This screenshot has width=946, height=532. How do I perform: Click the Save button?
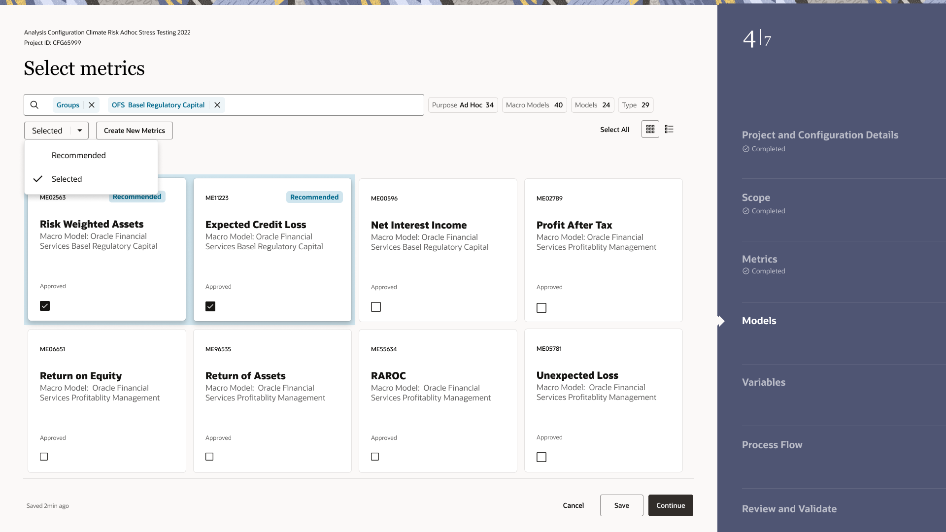[x=622, y=505]
